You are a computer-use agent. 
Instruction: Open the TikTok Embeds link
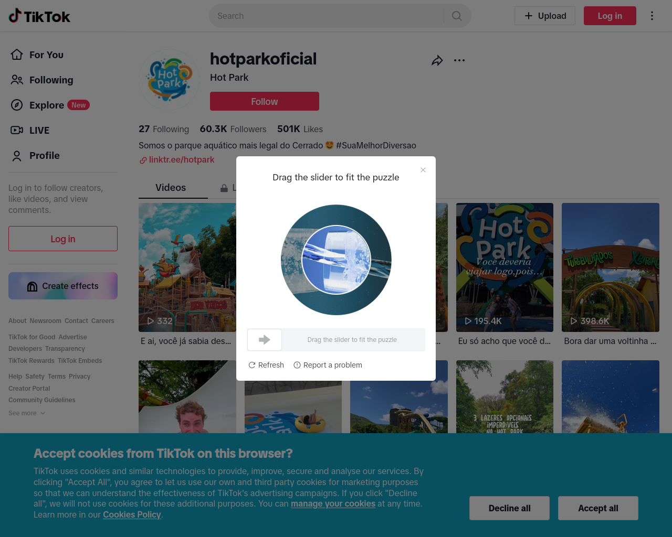point(80,361)
